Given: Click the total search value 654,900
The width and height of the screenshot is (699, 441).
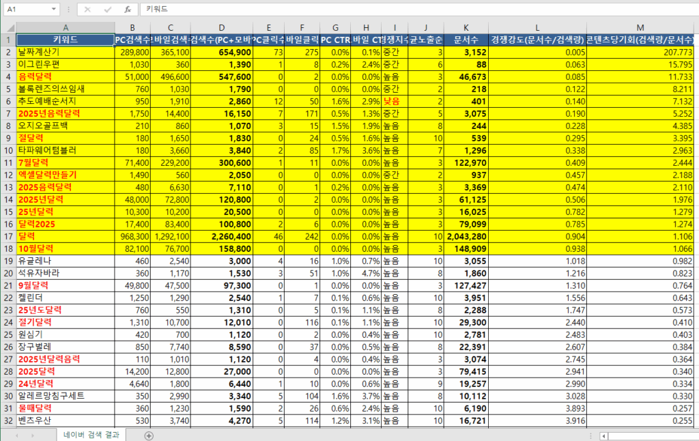Looking at the screenshot, I should point(222,52).
